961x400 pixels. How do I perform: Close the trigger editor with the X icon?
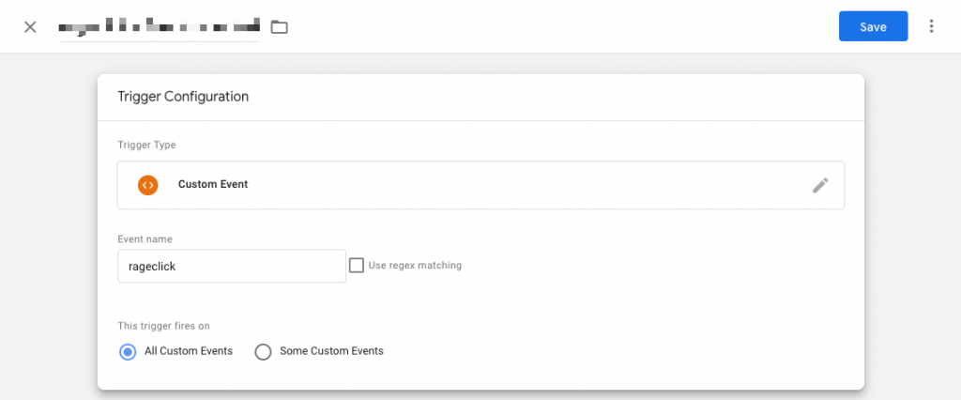point(30,26)
